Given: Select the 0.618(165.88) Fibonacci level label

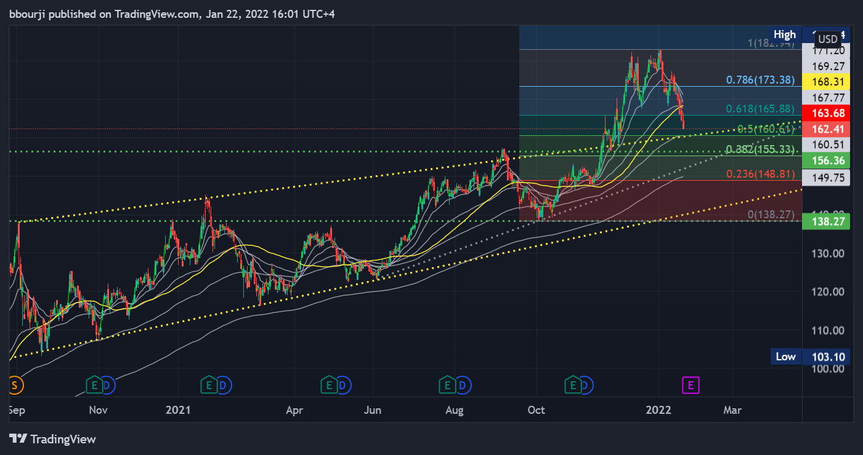Looking at the screenshot, I should [761, 109].
